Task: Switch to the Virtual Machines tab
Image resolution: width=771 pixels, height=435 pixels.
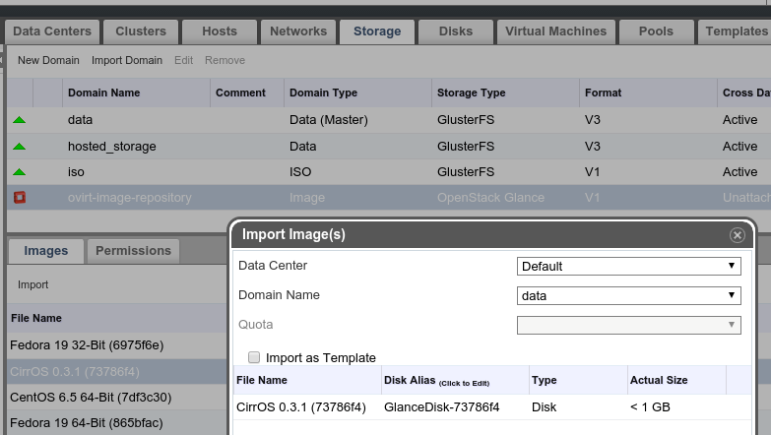Action: pos(555,31)
